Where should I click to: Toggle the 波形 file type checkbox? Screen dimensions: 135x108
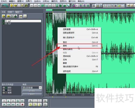coord(4,88)
